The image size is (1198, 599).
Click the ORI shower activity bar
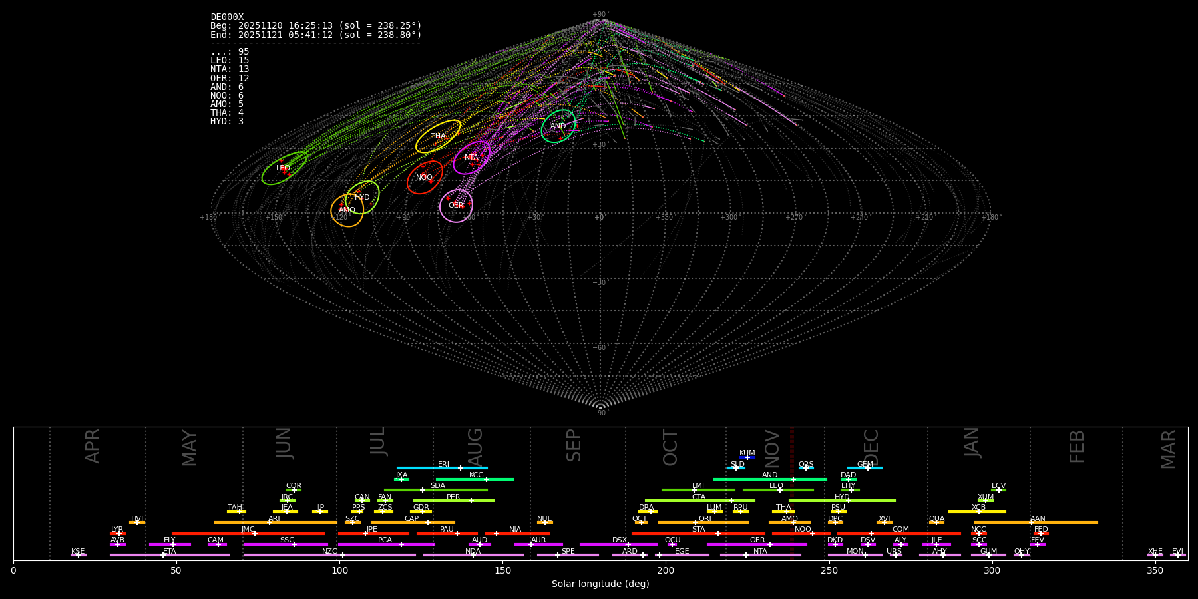[703, 522]
